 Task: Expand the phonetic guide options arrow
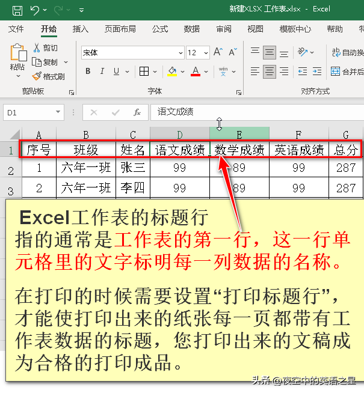tap(234, 72)
